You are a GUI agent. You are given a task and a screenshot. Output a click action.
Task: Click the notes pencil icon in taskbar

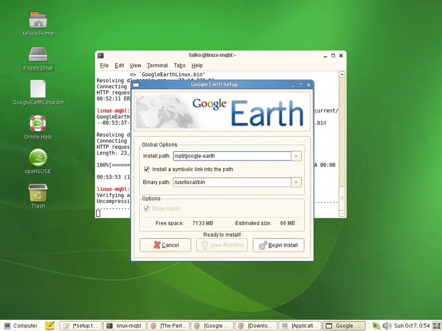click(50, 325)
